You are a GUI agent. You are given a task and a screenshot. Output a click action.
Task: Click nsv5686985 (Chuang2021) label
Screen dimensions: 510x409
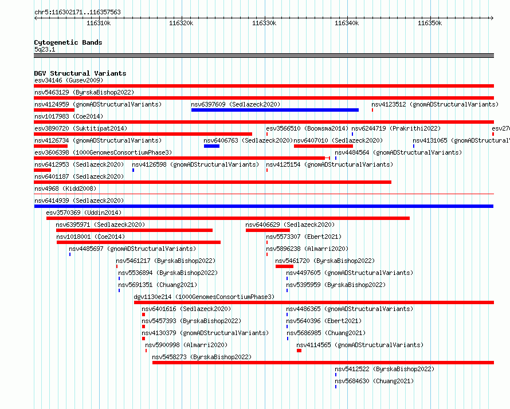coord(326,333)
